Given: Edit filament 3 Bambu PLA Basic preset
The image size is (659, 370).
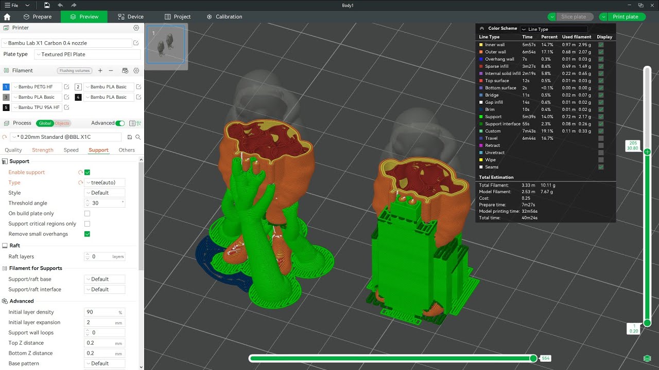Looking at the screenshot, I should pos(66,97).
